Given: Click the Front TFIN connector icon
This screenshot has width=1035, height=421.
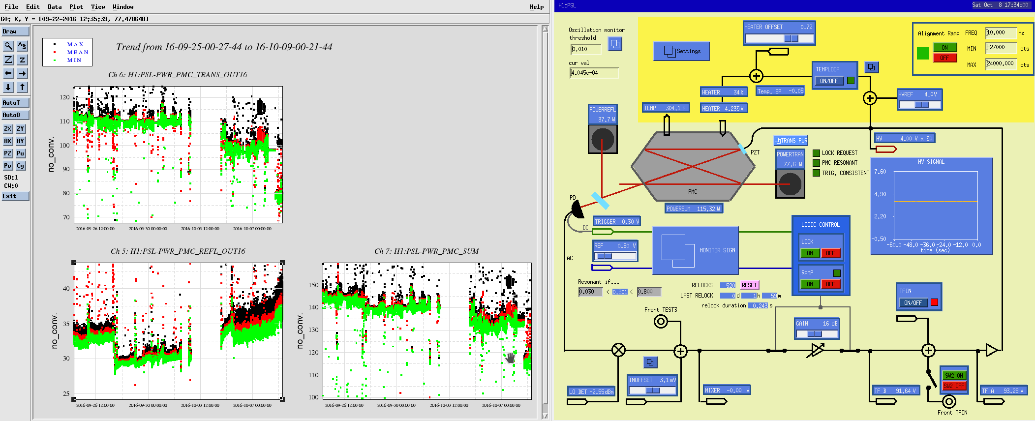Looking at the screenshot, I should 949,402.
